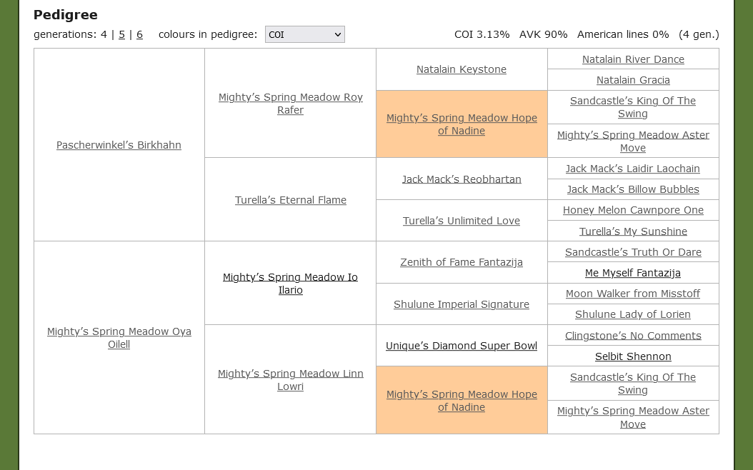This screenshot has height=470, width=753.
Task: Click Shulune Imperial Signature link
Action: [461, 304]
